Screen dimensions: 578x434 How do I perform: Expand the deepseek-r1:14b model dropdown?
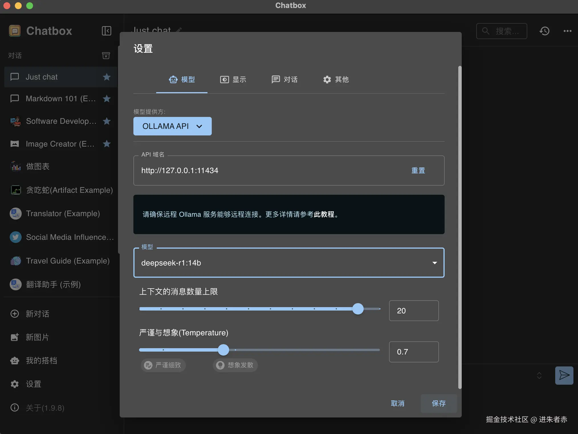point(434,263)
